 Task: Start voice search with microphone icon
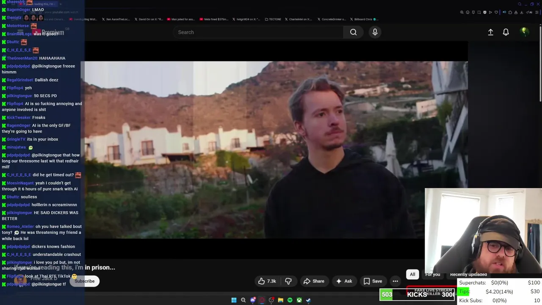375,32
